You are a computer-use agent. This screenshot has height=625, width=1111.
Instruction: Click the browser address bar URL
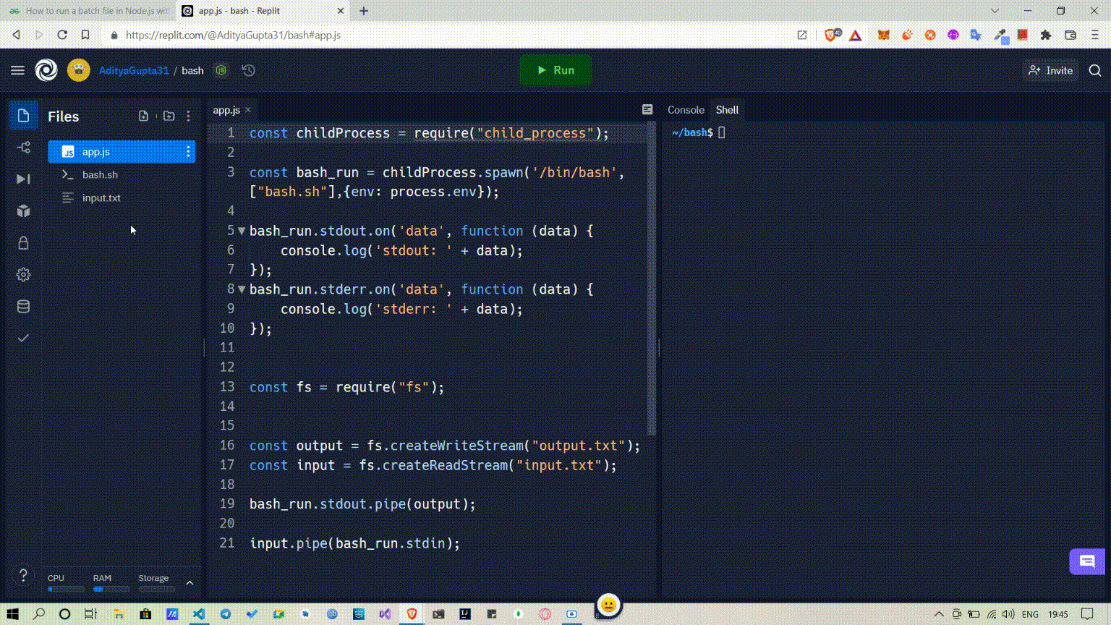point(233,35)
